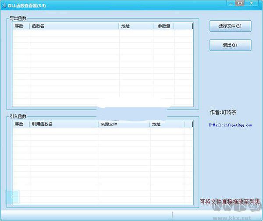Close the DLL函数查看器 window
Viewport: 263px width, 221px height.
tap(251, 4)
